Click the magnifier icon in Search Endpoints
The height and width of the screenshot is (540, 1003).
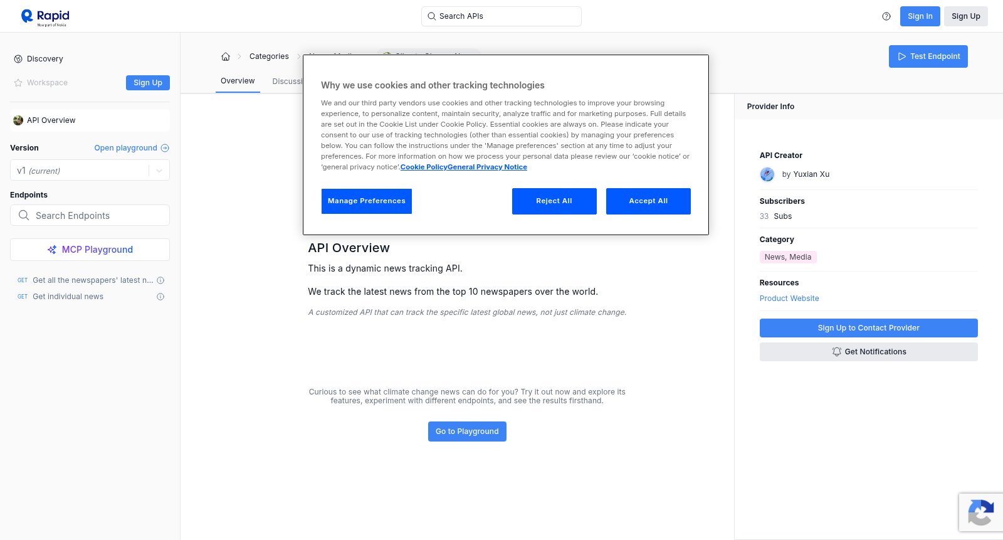[x=24, y=215]
